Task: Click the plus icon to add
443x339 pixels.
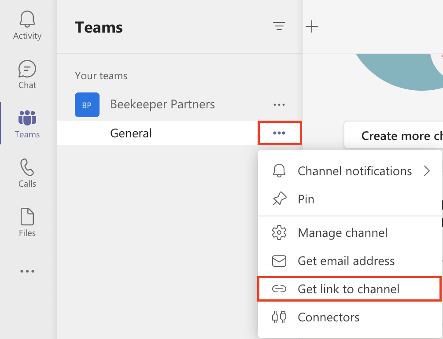Action: tap(312, 26)
